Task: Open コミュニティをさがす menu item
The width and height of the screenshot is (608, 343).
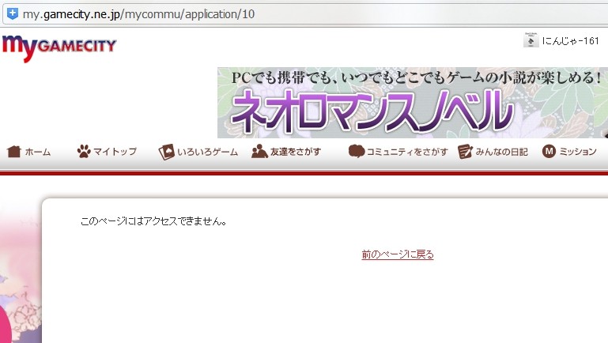Action: (x=407, y=152)
